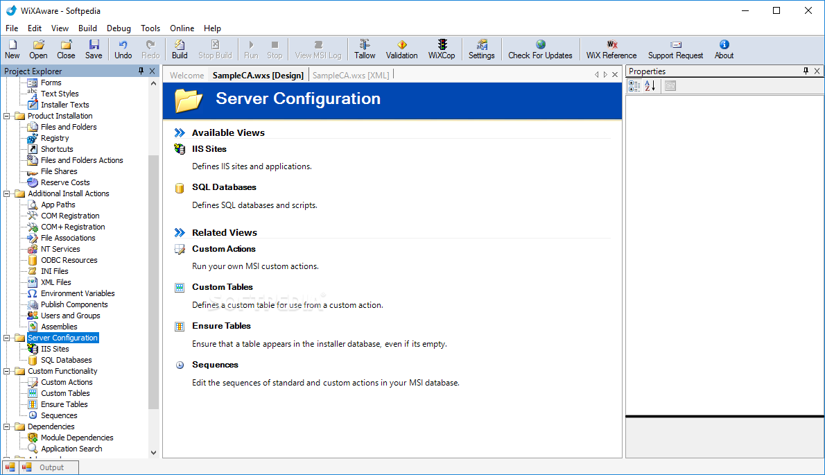825x475 pixels.
Task: Open the Online menu
Action: [x=182, y=28]
